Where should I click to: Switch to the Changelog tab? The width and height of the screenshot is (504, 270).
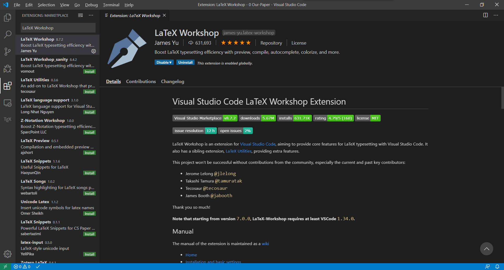tap(172, 82)
